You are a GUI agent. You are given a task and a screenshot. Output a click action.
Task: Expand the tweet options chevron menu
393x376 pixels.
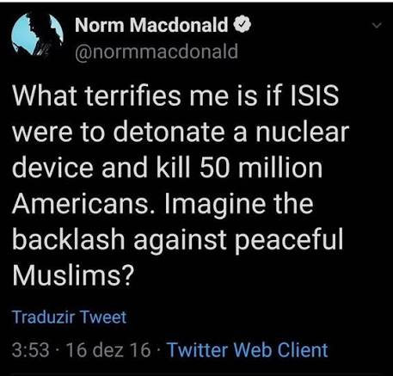377,26
